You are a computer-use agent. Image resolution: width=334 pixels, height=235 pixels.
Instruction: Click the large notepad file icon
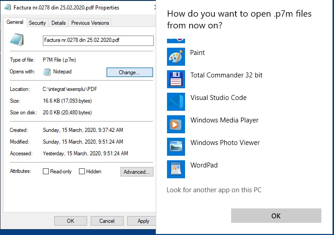point(17,40)
